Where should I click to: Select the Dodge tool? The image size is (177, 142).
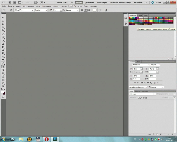(3, 60)
